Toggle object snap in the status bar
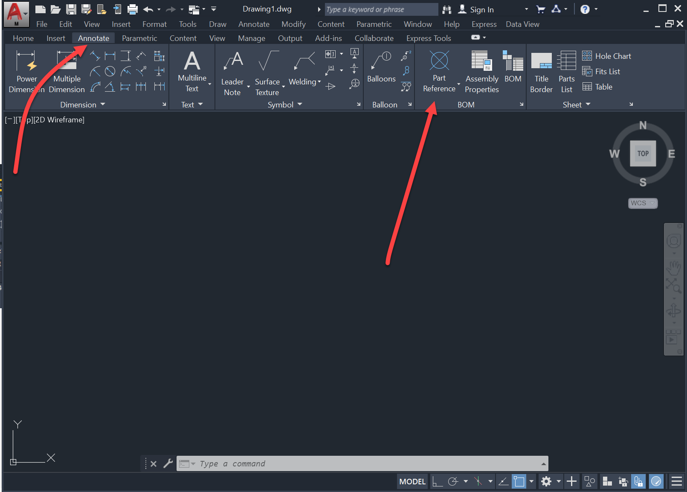Screen dimensions: 687x492 click(x=477, y=481)
